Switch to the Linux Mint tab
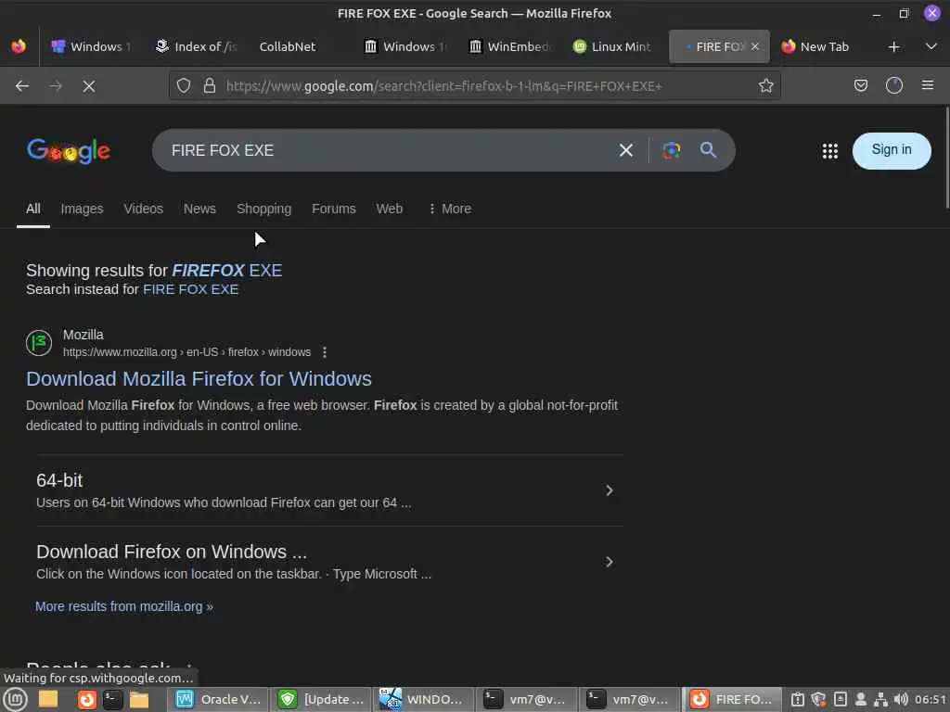Screen dimensions: 950x712 coord(612,46)
